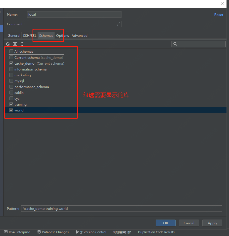Open the Database Changes tool window
Viewport: 229px width, 236px height.
[53, 232]
